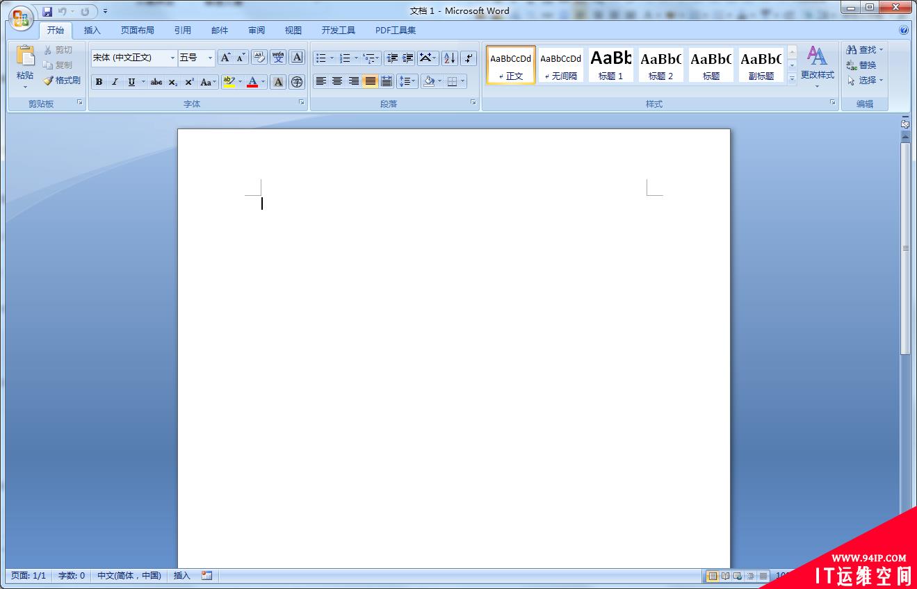Screen dimensions: 917x589
Task: Grow font size with the larger A icon
Action: pyautogui.click(x=225, y=58)
